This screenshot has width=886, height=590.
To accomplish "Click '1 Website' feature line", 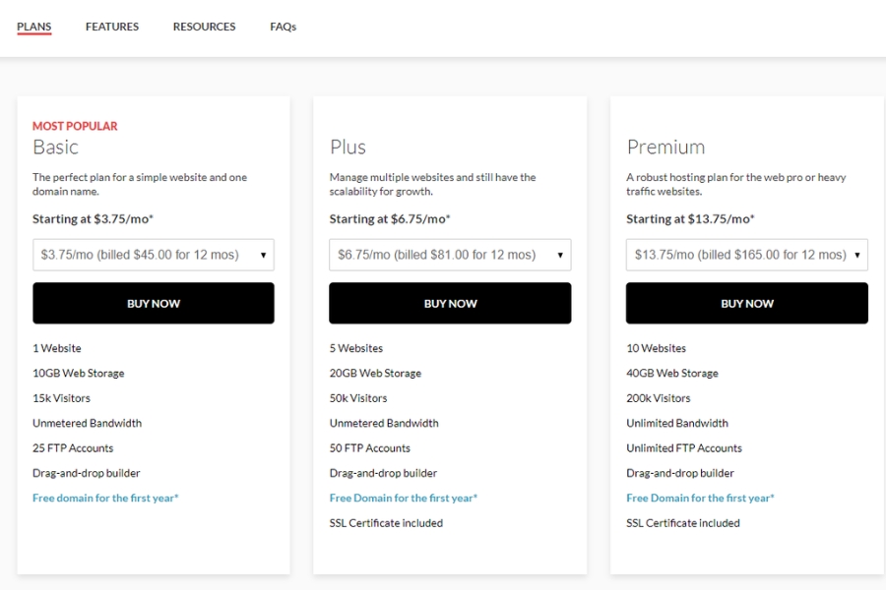I will click(56, 348).
